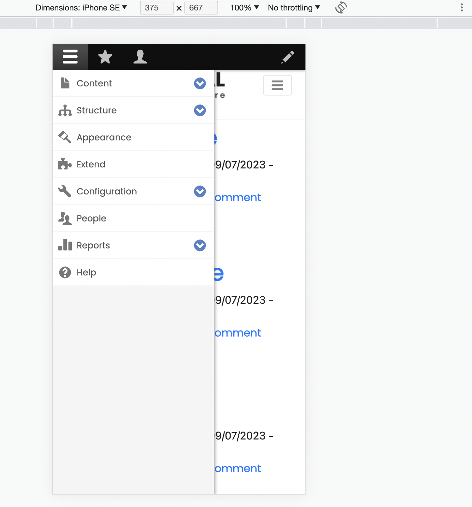Expand the Structure submenu chevron
Screen dimensions: 472x507
tap(200, 110)
